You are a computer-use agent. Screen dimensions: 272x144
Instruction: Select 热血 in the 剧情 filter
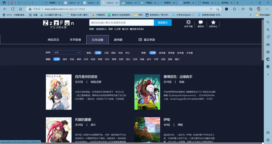pos(72,59)
